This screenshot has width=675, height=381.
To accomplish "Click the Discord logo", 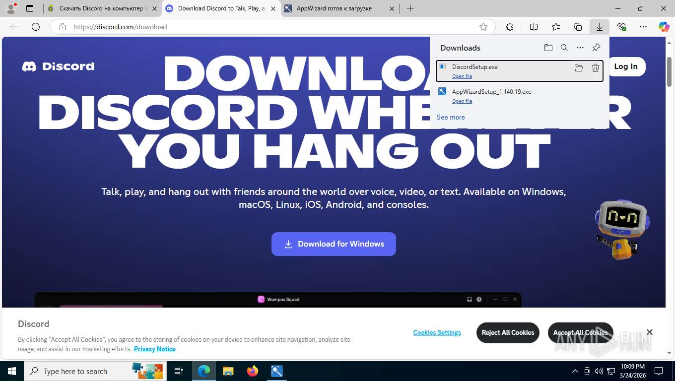I will click(58, 66).
